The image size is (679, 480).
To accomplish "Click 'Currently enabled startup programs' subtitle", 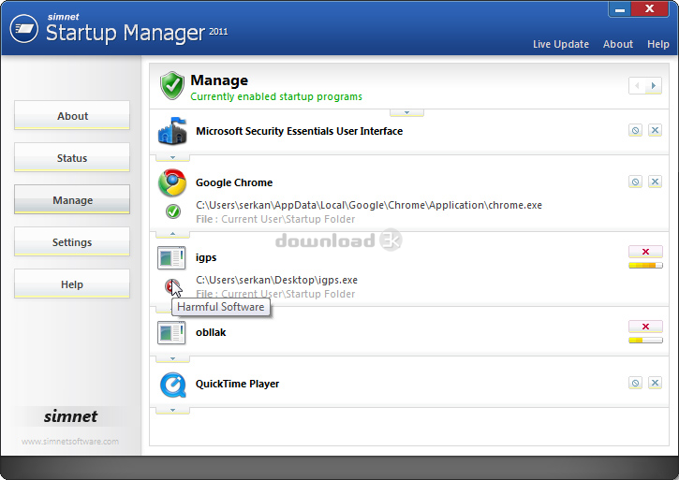I will [x=276, y=96].
